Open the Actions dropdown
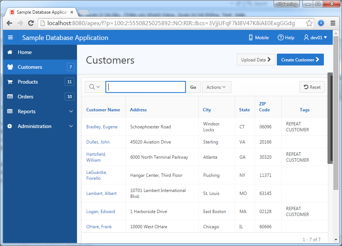342x246 pixels. click(217, 87)
